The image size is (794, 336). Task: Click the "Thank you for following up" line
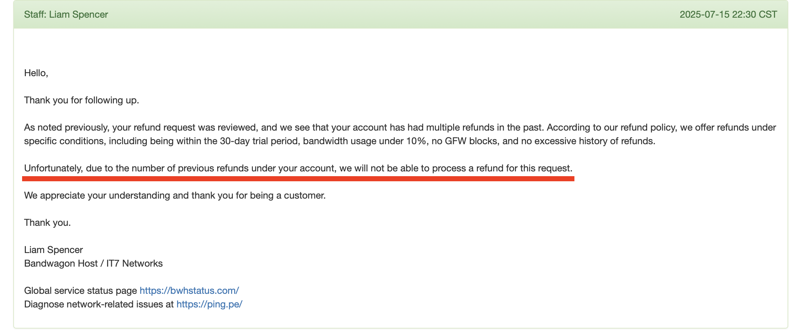coord(82,100)
